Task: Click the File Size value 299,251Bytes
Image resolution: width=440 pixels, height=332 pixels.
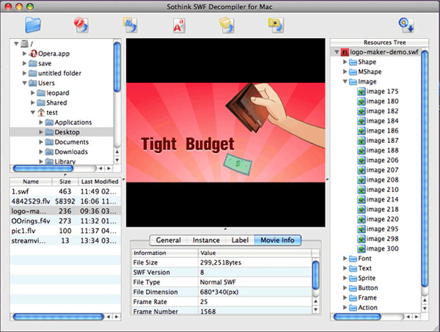Action: 221,262
